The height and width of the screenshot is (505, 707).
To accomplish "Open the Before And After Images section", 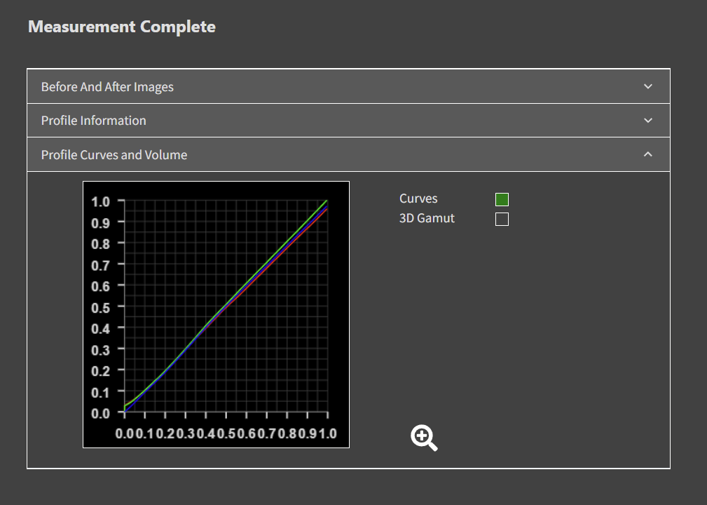I will point(107,87).
